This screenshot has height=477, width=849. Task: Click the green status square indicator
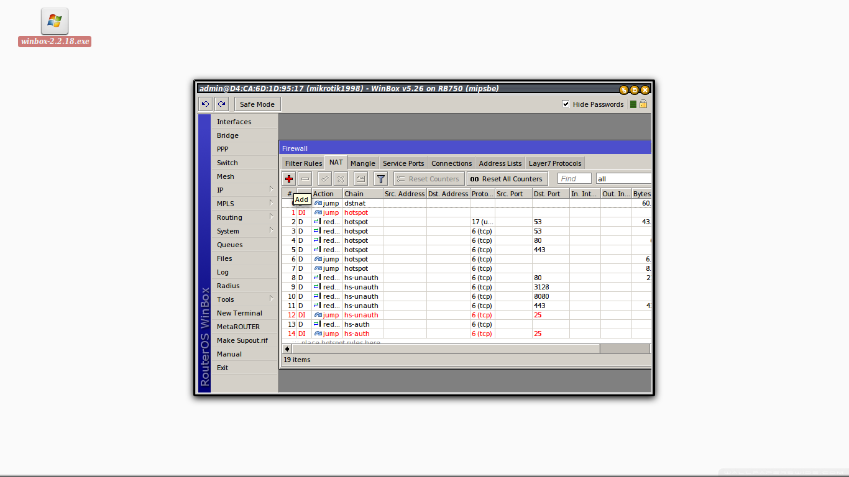(x=633, y=104)
